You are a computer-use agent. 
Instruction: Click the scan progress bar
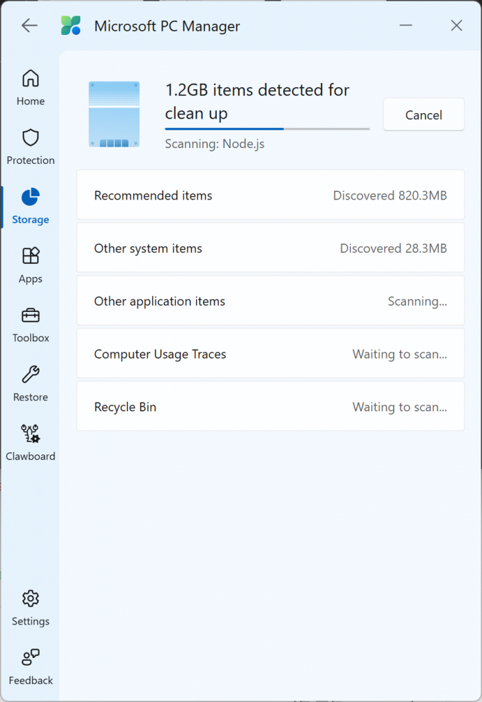tap(267, 129)
